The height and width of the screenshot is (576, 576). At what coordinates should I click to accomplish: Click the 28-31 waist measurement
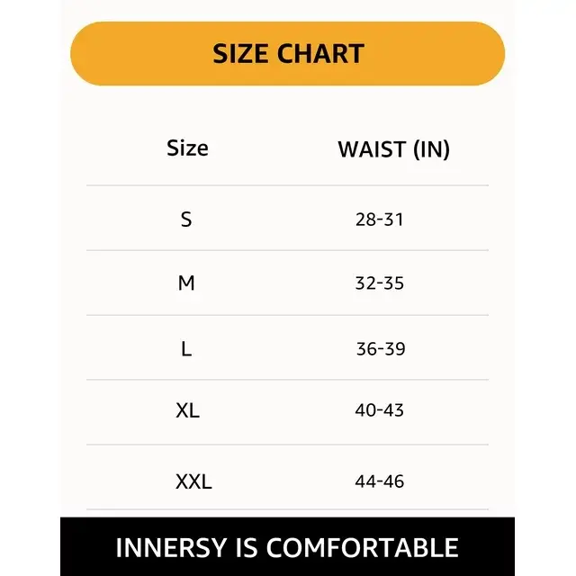tap(380, 219)
